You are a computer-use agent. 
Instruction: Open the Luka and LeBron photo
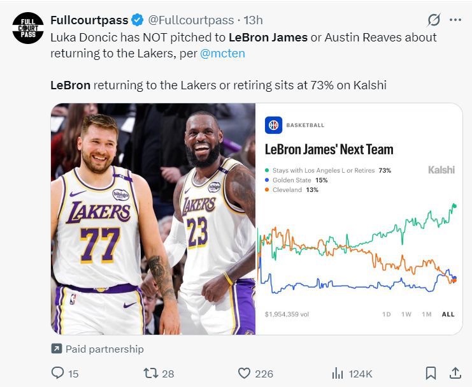(153, 219)
